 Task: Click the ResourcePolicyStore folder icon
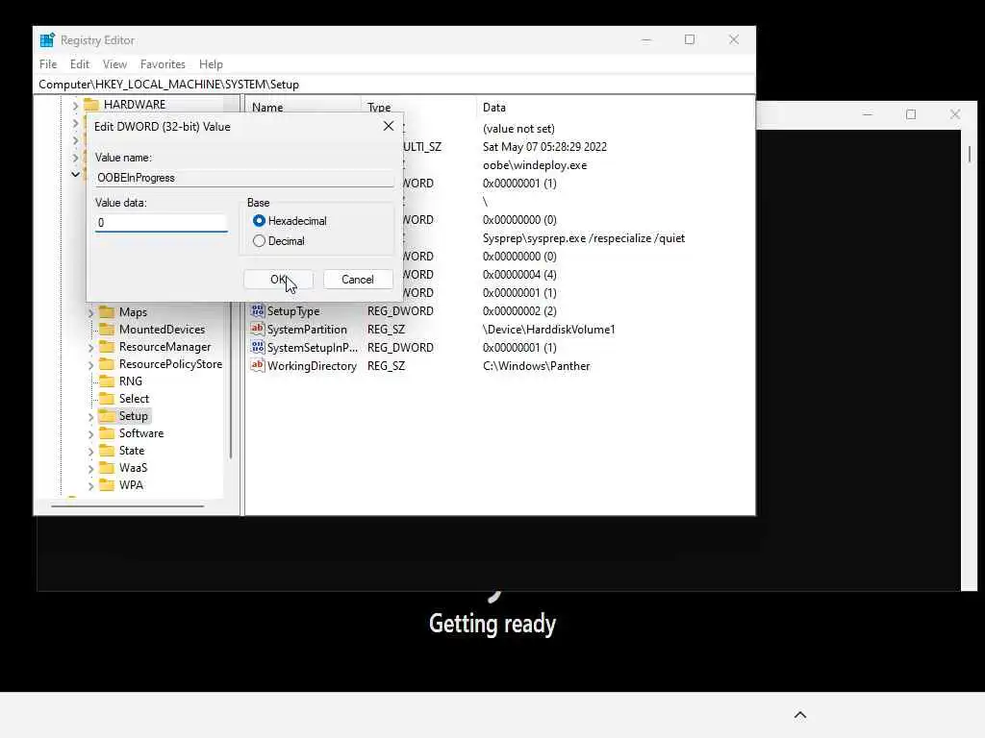tap(108, 364)
